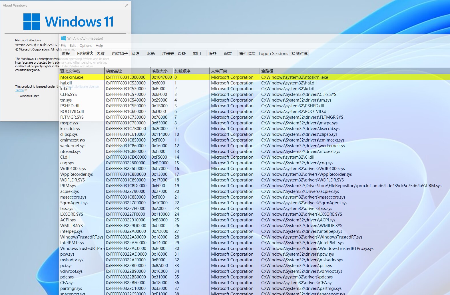Open the Help menu

point(99,46)
